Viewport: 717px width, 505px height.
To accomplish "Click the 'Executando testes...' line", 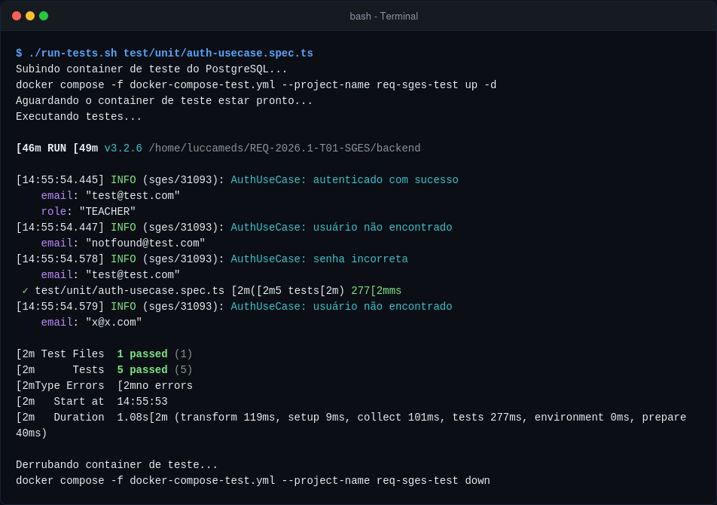I will click(x=78, y=117).
